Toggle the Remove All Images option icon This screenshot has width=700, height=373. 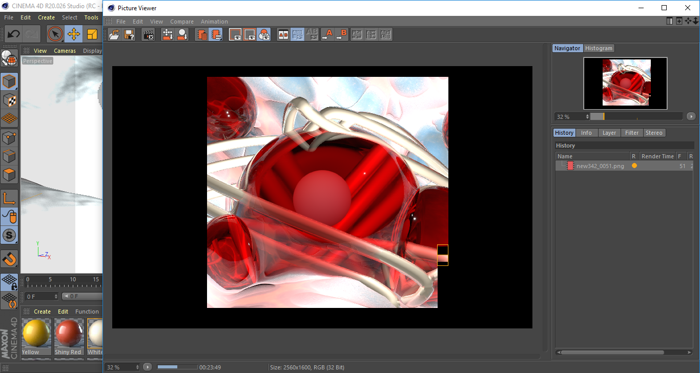216,35
